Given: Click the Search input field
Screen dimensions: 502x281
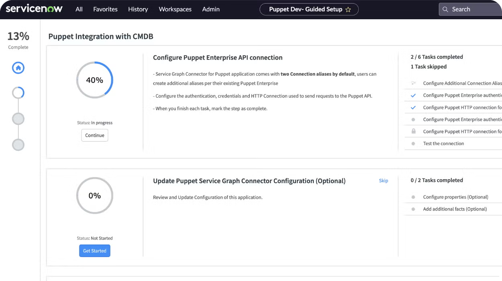Looking at the screenshot, I should tap(470, 9).
